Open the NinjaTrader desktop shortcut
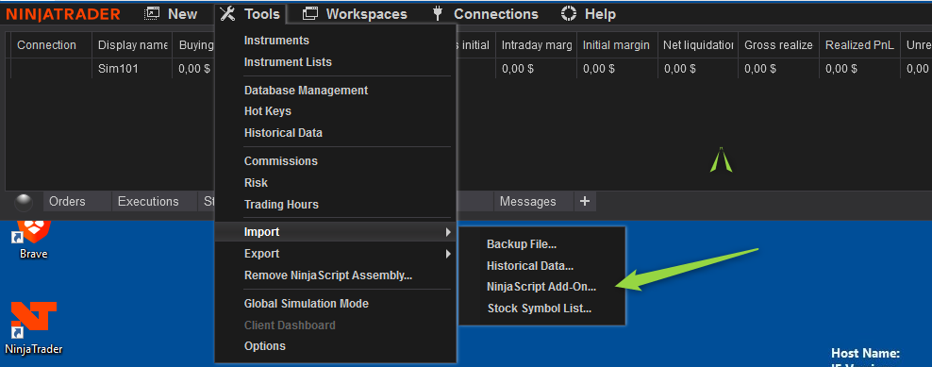The image size is (932, 367). click(33, 327)
